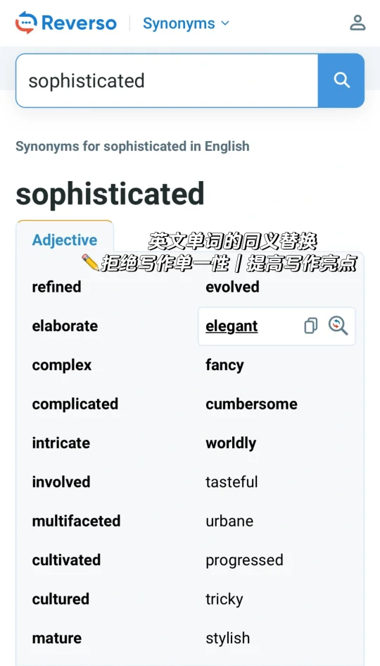Click the synonym urbane
380x666 pixels.
[229, 521]
